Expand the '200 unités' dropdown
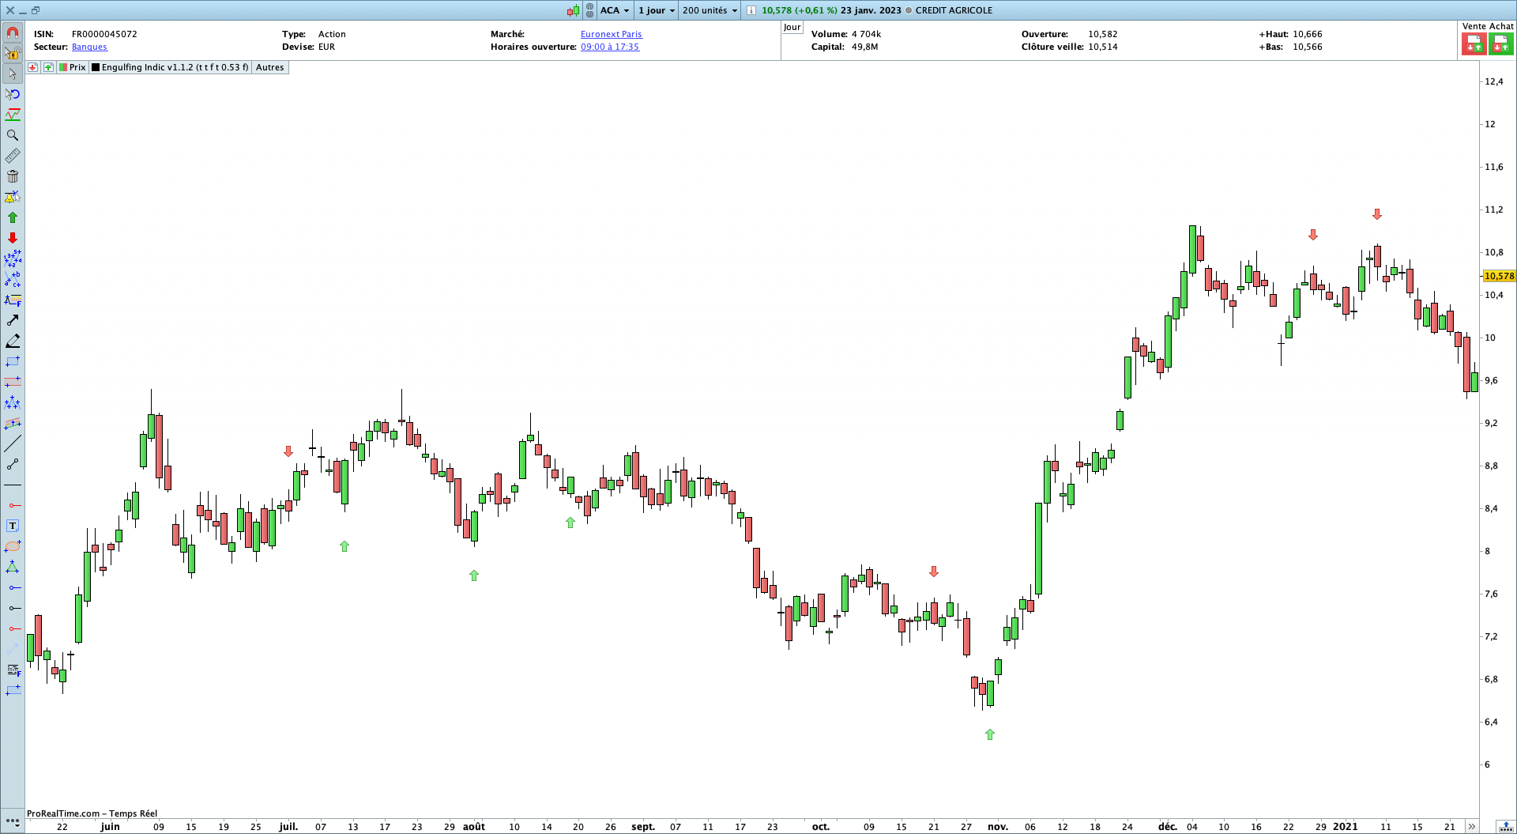The height and width of the screenshot is (834, 1517). click(710, 10)
